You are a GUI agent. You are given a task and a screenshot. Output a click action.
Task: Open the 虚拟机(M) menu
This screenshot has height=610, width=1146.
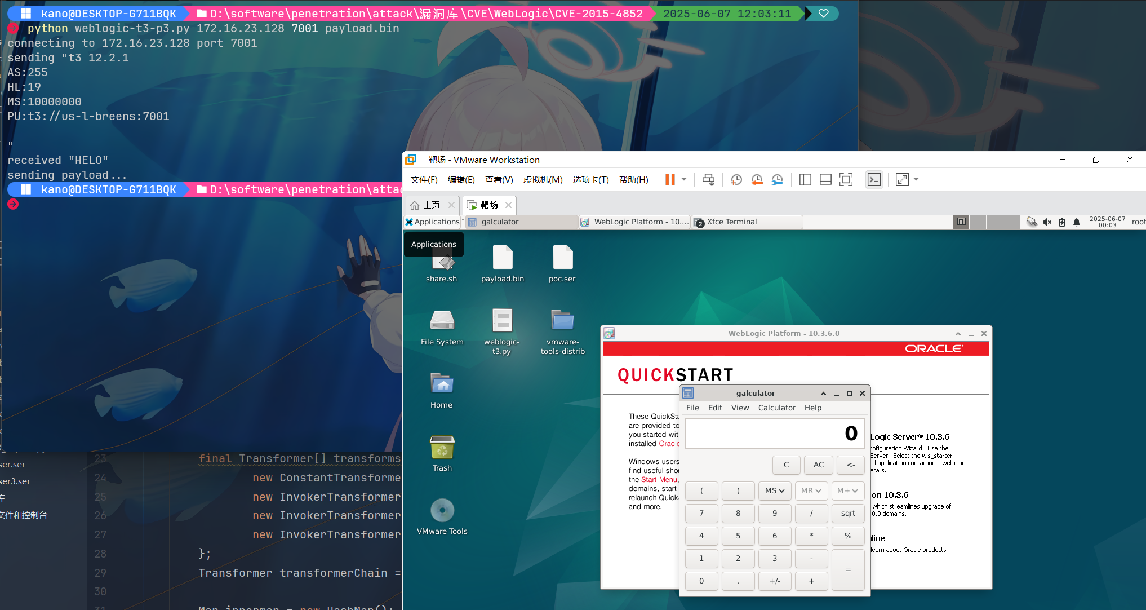click(x=543, y=180)
